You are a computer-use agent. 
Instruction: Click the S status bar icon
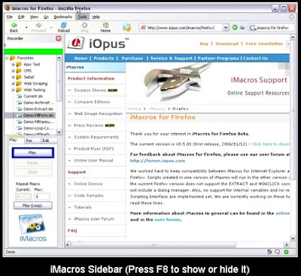(x=269, y=252)
